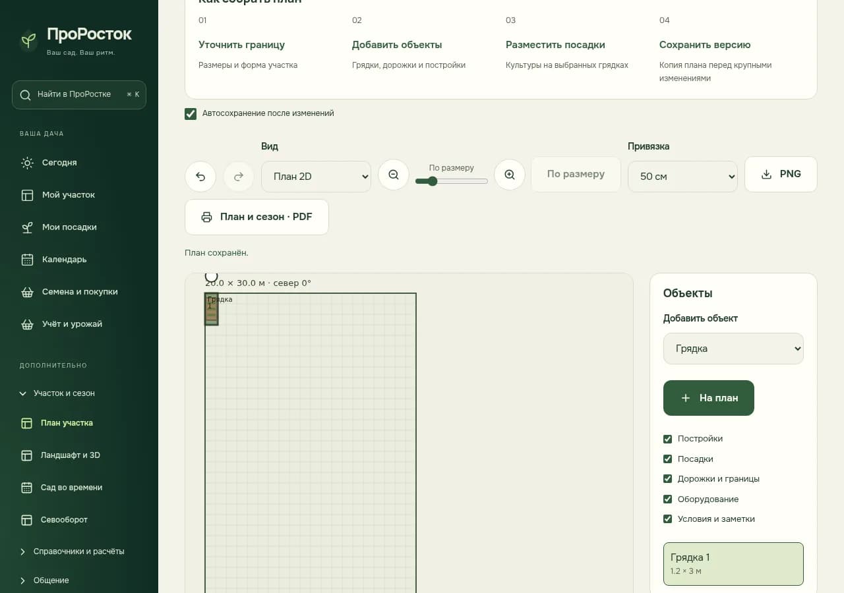Toggle Условия и заметки checkbox
Viewport: 844px width, 593px height.
pyautogui.click(x=667, y=519)
